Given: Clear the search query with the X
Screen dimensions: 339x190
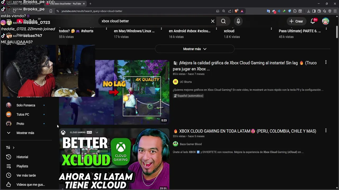Looking at the screenshot, I should coord(213,21).
